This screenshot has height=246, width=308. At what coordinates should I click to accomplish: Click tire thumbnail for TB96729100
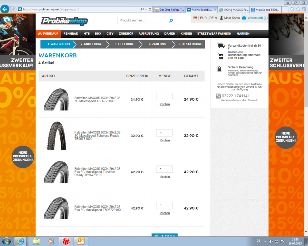[x=56, y=208]
